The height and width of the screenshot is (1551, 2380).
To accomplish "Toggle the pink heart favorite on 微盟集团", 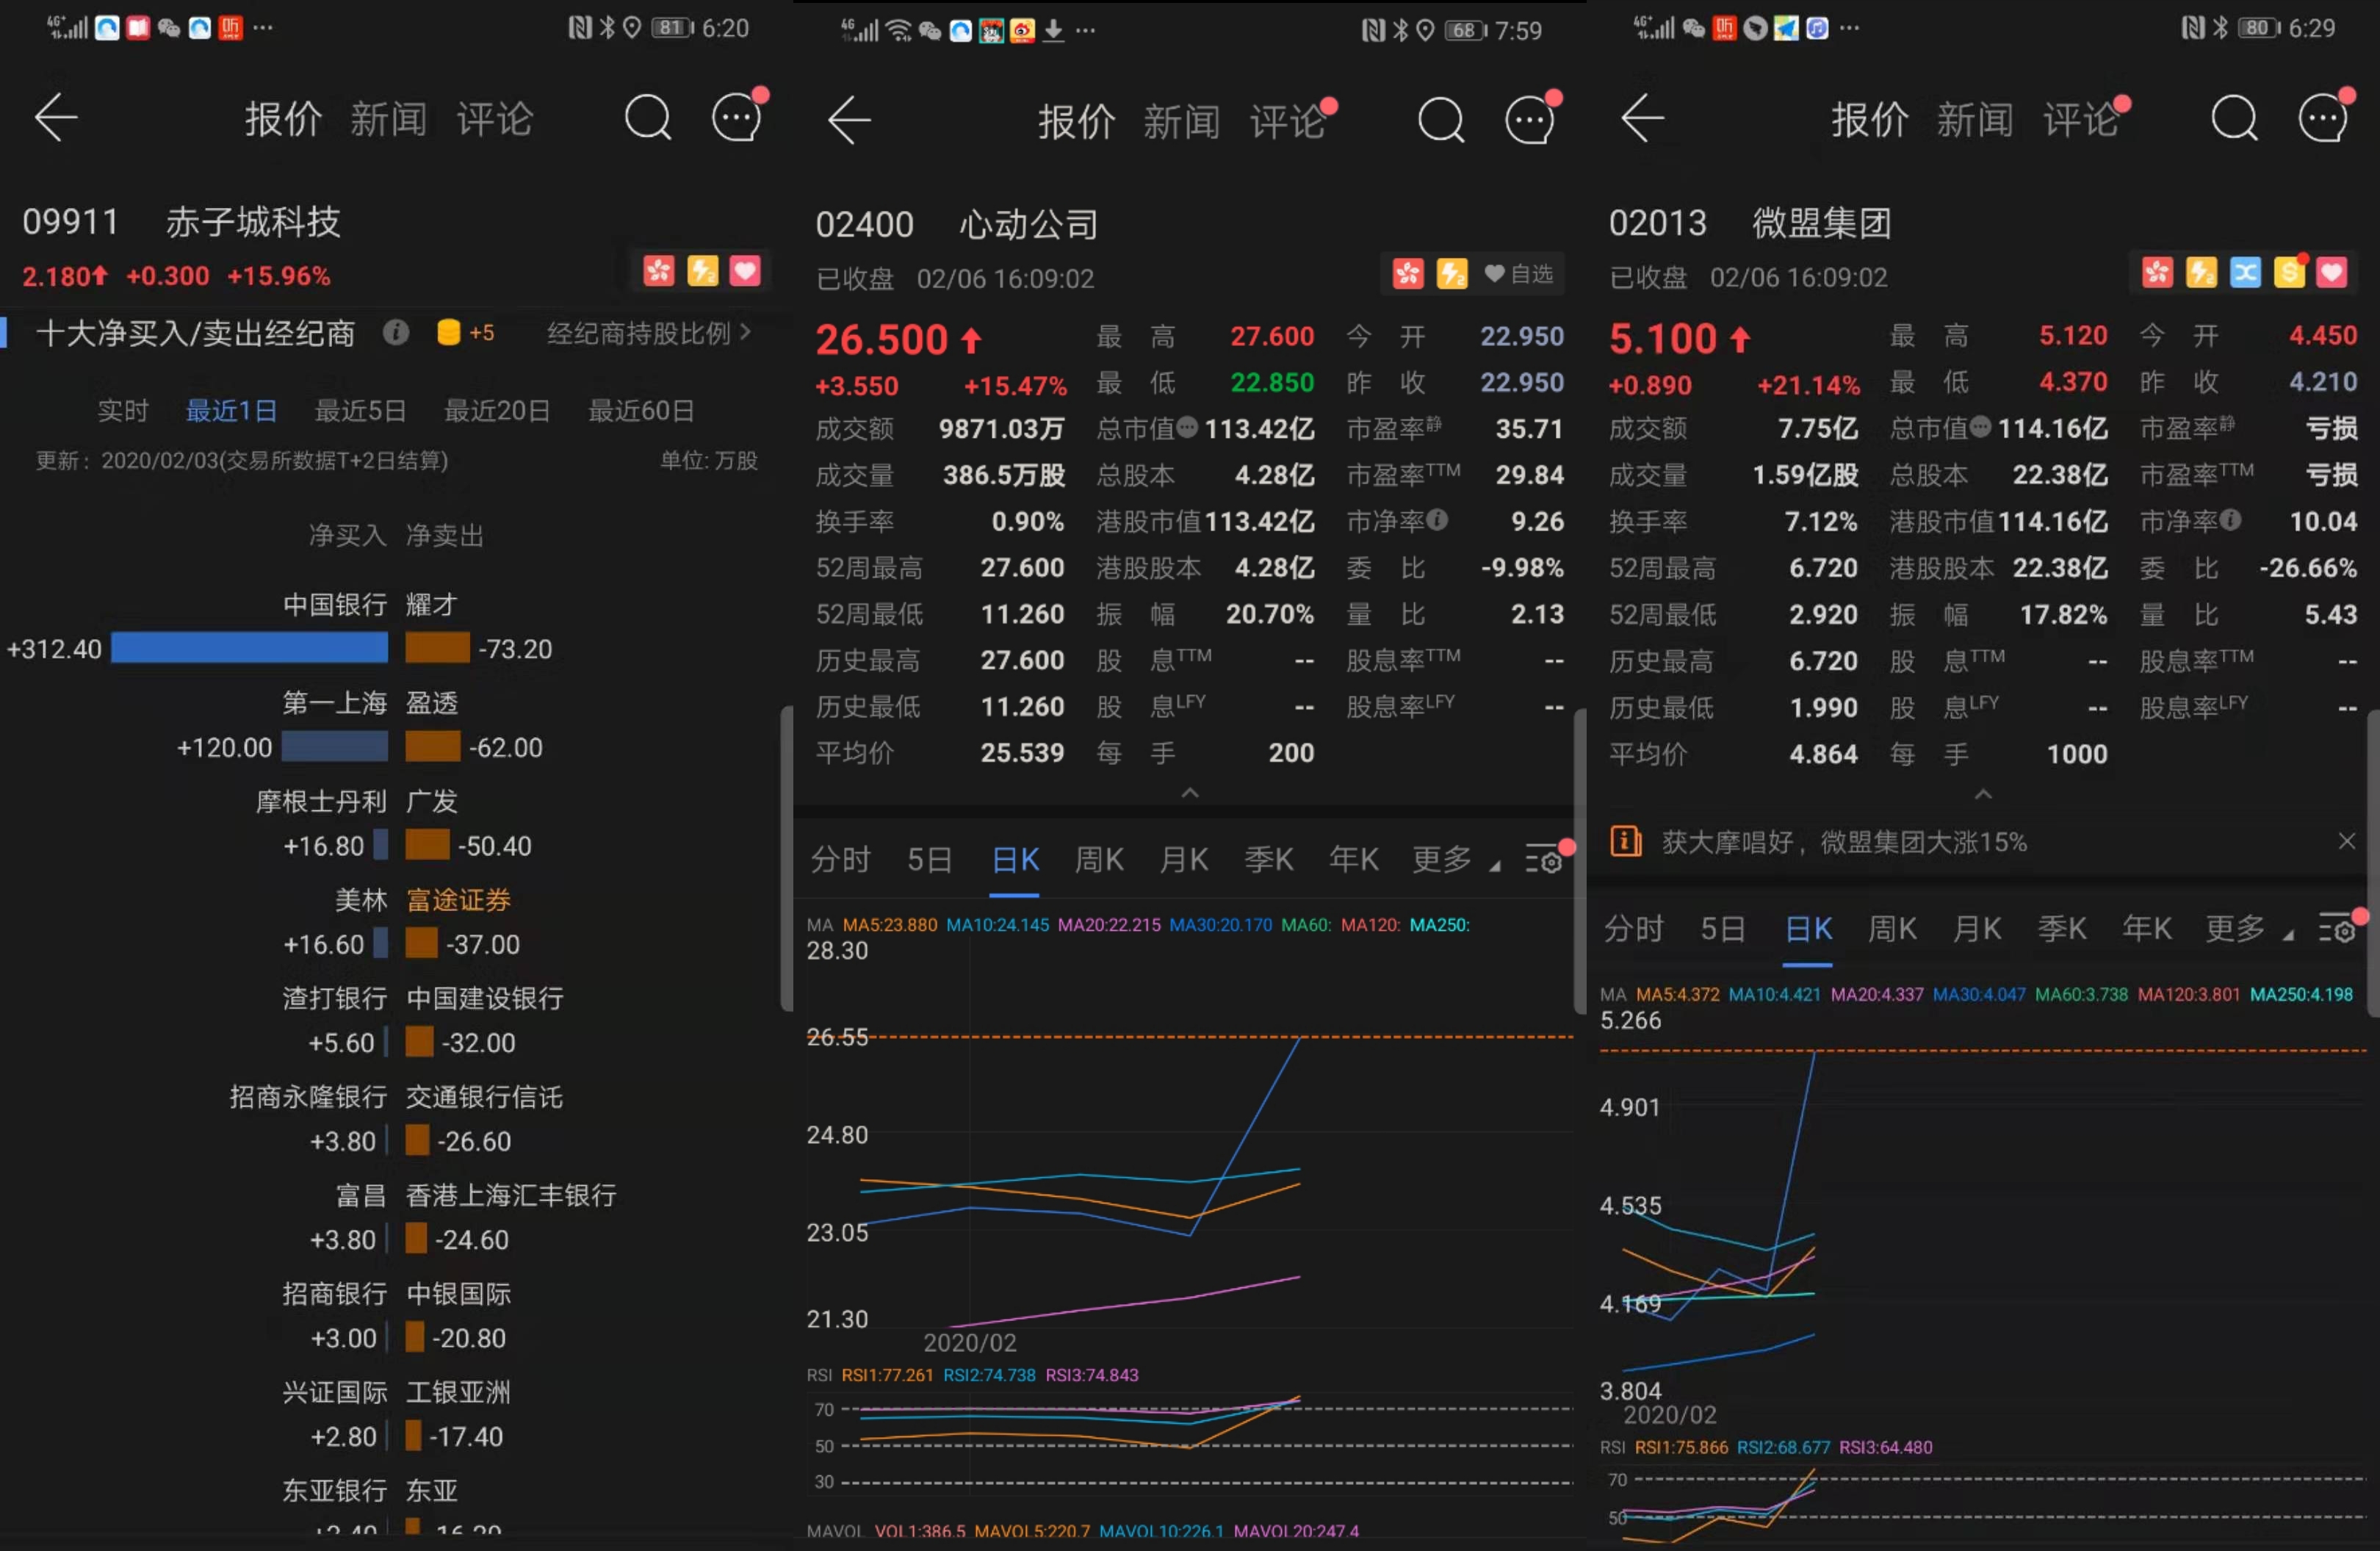I will click(x=2332, y=272).
